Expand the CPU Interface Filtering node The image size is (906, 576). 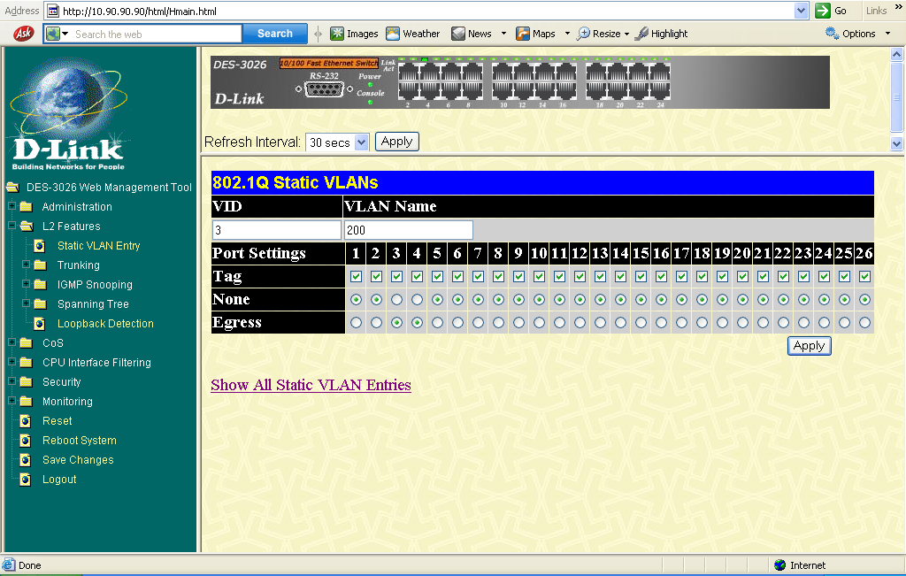12,362
